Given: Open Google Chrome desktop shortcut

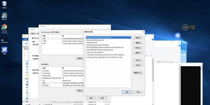Looking at the screenshot, I should [x=4, y=29].
